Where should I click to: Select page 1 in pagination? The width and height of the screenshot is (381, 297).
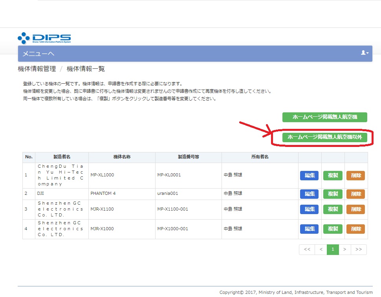coord(333,249)
